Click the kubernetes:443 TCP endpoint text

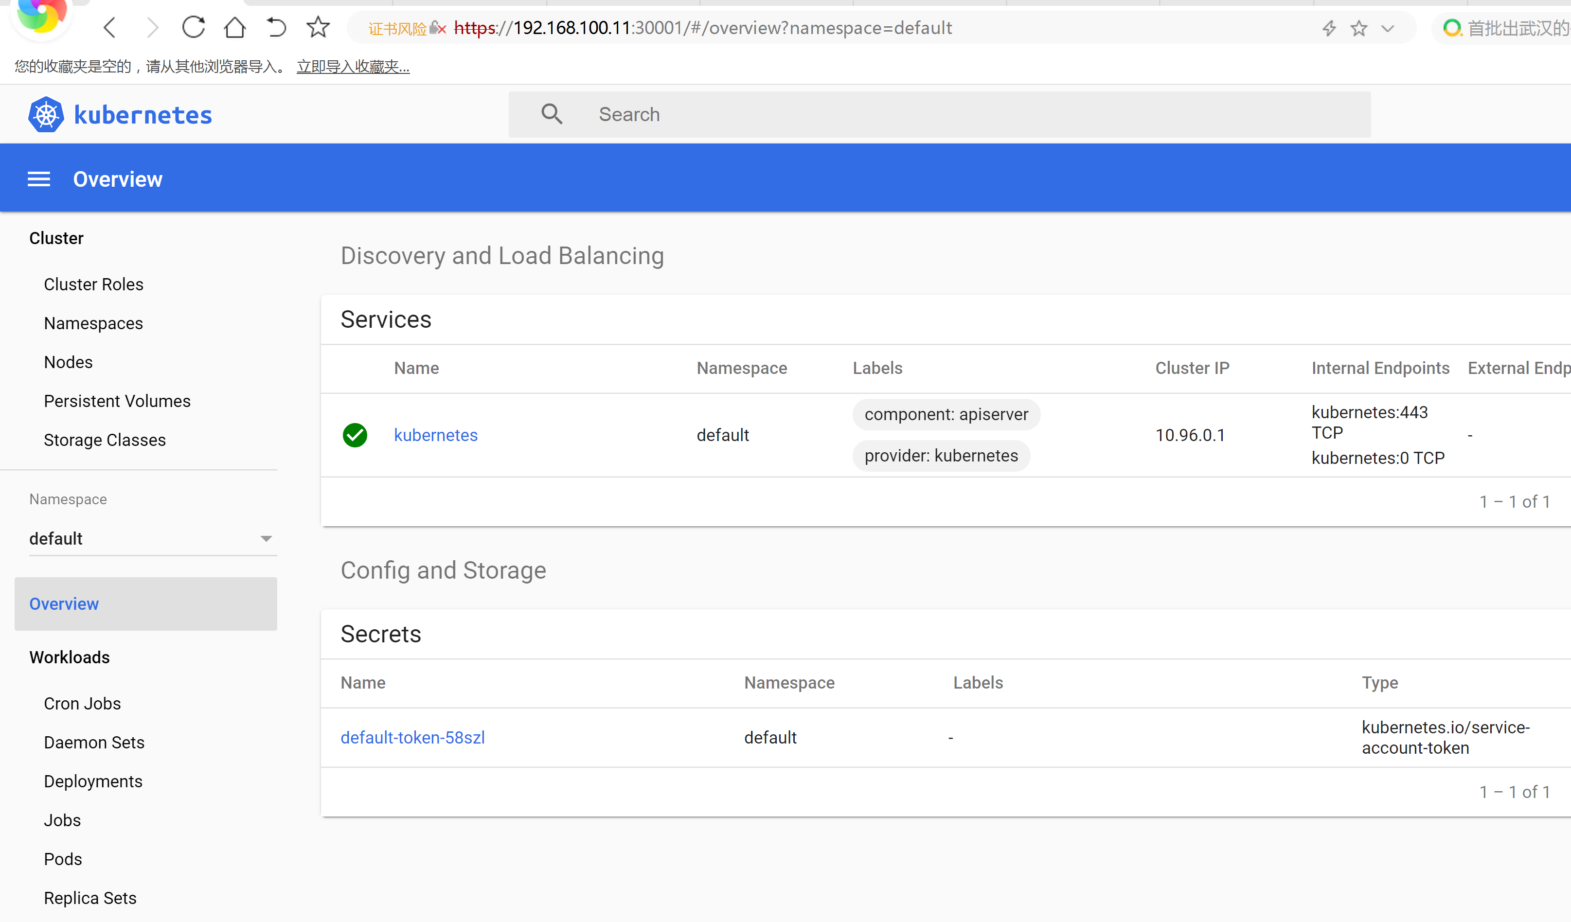pyautogui.click(x=1370, y=422)
